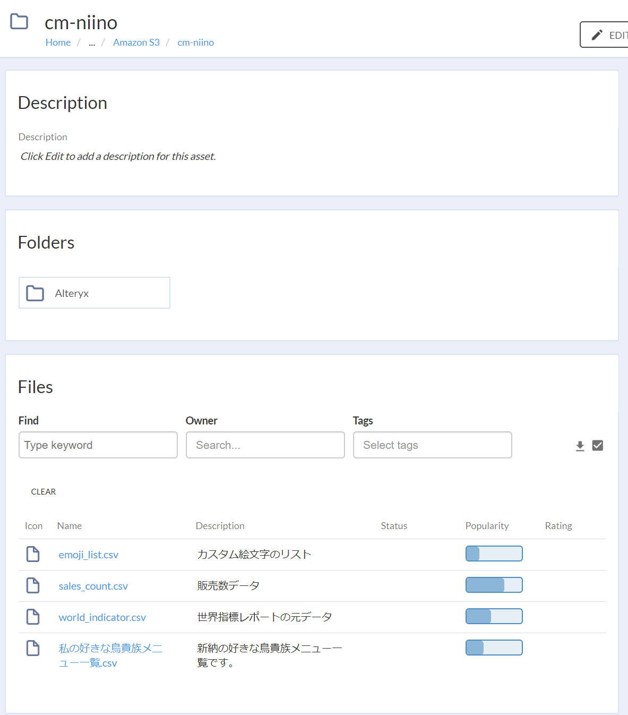The width and height of the screenshot is (628, 715).
Task: Click the select-all checkmark icon near download
Action: pos(598,446)
